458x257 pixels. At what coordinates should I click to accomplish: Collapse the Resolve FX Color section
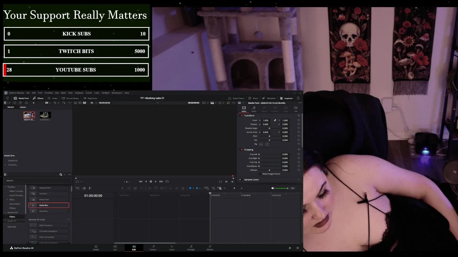[x=68, y=220]
